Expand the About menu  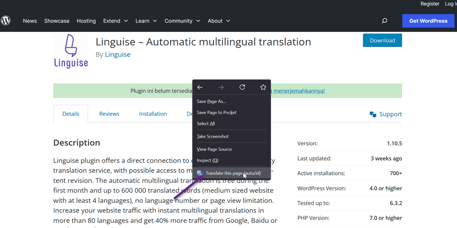[x=219, y=21]
